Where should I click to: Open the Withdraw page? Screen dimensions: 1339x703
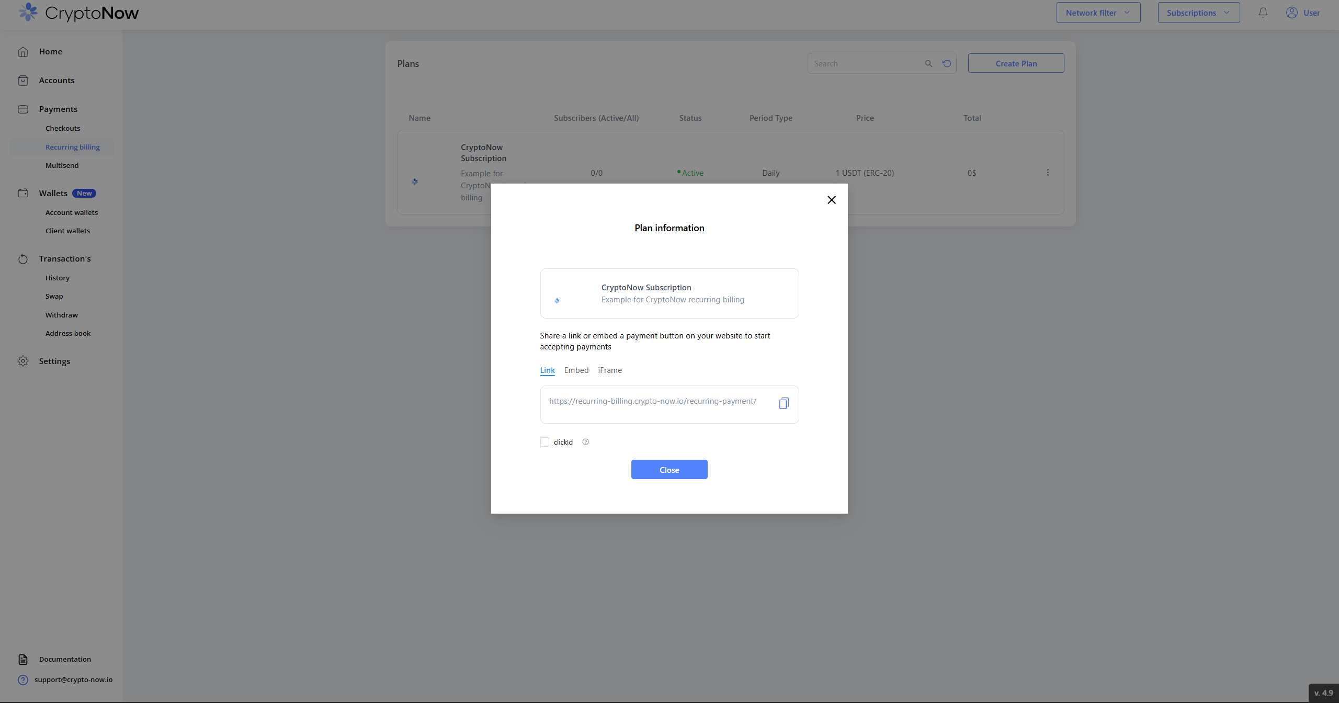pyautogui.click(x=62, y=315)
